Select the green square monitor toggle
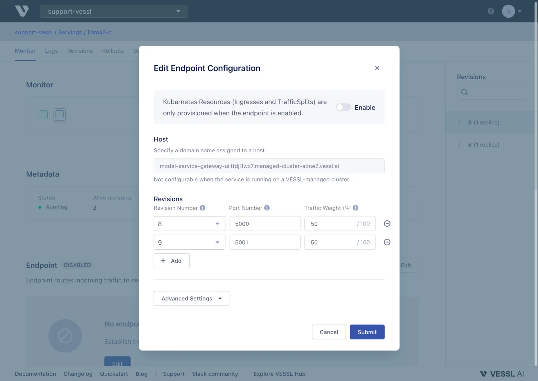Screen dimensions: 538x381 click(x=44, y=114)
